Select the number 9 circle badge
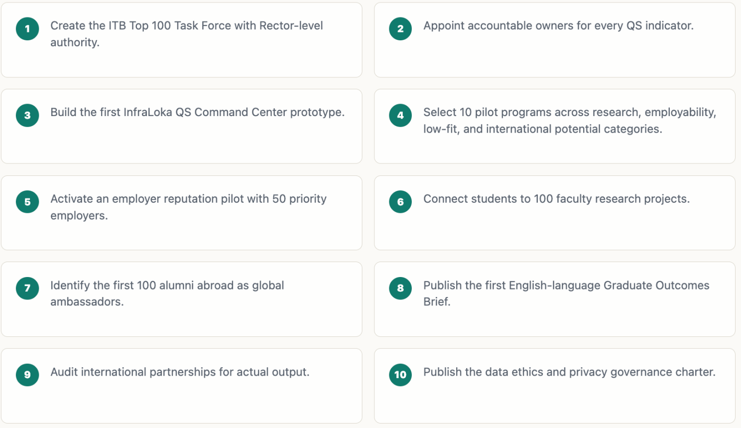 pyautogui.click(x=27, y=375)
